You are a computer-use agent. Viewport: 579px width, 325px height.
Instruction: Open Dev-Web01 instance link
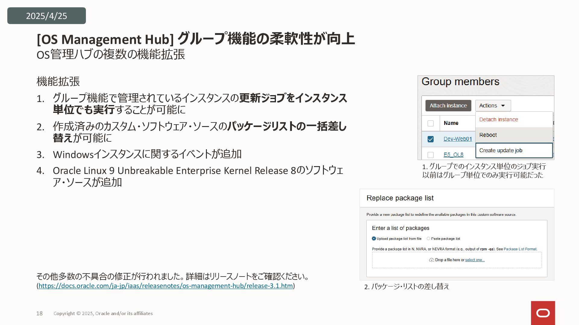(457, 139)
